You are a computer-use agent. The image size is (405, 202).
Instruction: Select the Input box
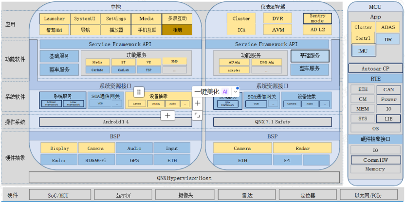click(172, 148)
